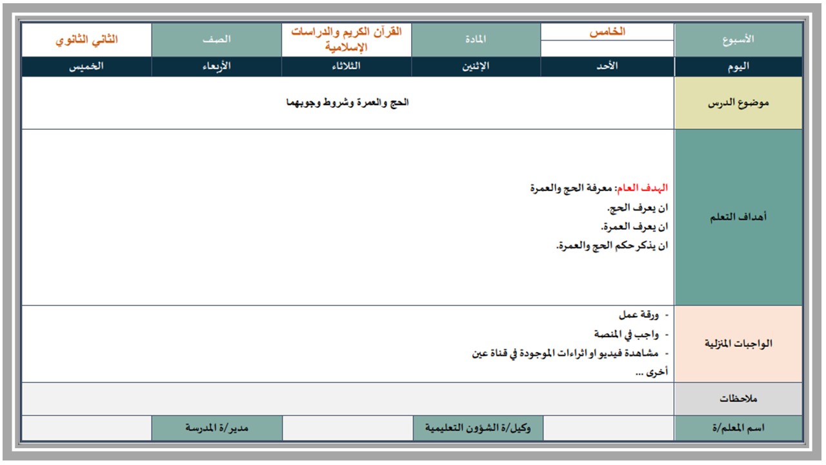The height and width of the screenshot is (465, 826).
Task: Click the blank school principal name field
Action: click(x=86, y=429)
